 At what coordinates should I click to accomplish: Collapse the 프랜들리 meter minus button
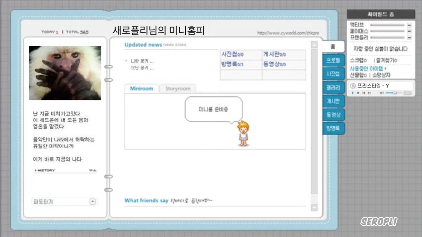click(x=409, y=38)
